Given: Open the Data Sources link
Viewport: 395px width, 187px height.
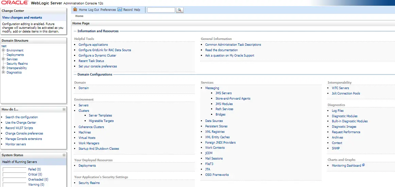Looking at the screenshot, I should pyautogui.click(x=214, y=121).
